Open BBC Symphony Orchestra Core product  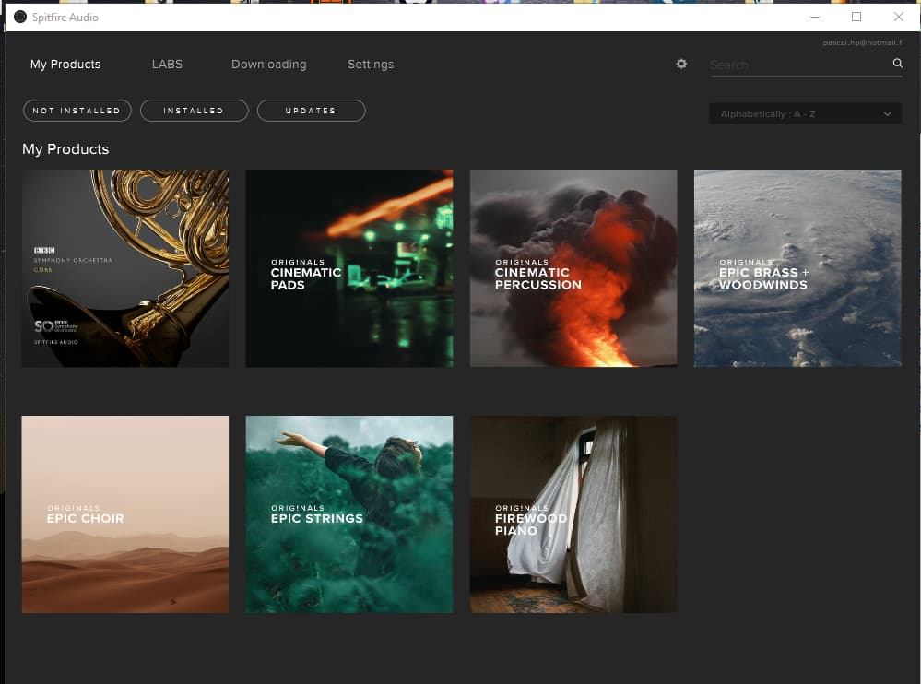coord(125,268)
